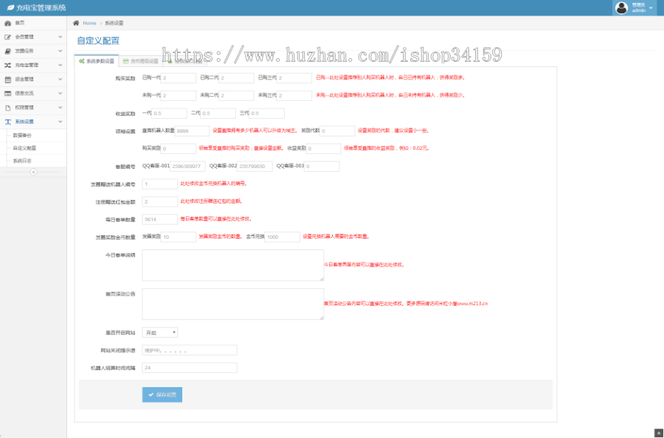Click the 今日客单说明 text area
The height and width of the screenshot is (438, 664).
[233, 265]
